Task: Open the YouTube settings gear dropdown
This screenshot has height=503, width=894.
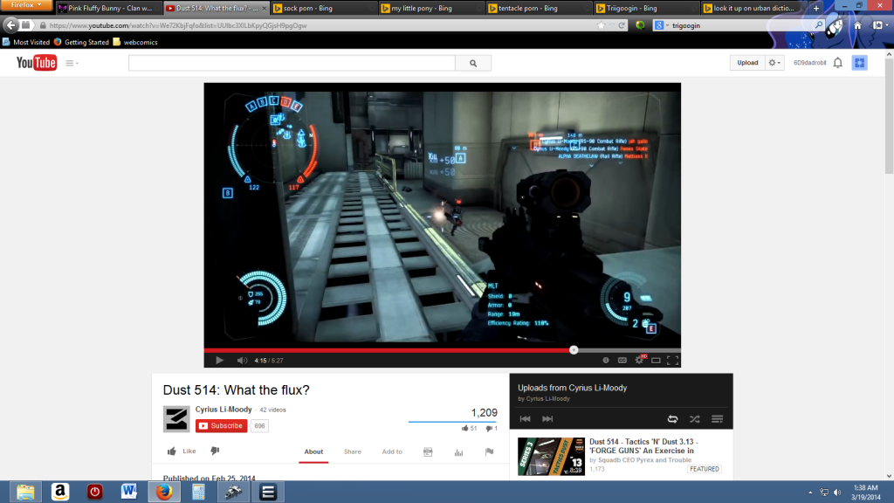Action: [775, 63]
